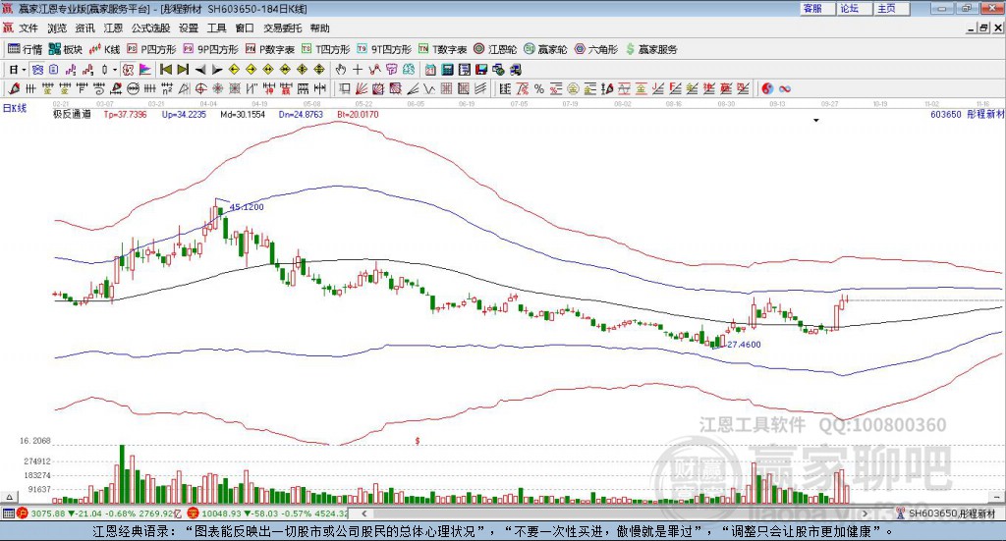
Task: Click the Md=30.1554 indicator value
Action: coord(243,114)
